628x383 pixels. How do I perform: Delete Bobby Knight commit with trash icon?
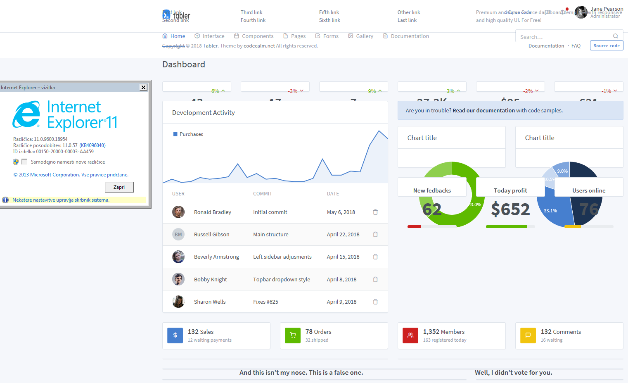click(x=375, y=279)
